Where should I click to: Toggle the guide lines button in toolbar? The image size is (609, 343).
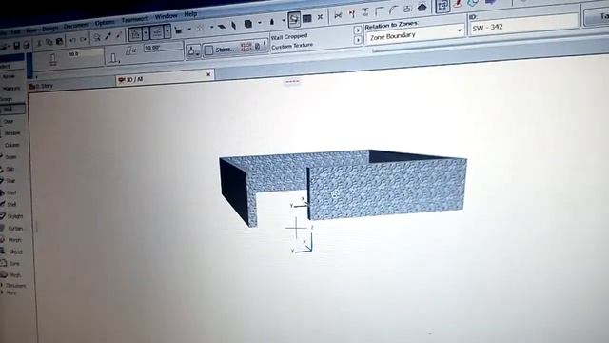135,34
